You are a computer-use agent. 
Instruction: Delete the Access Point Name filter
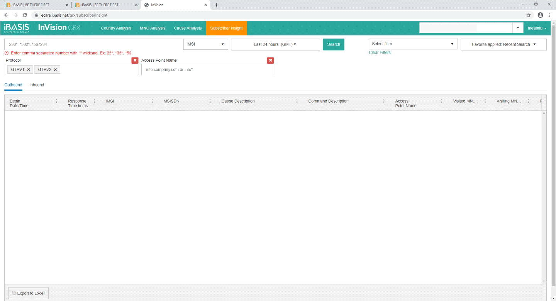pyautogui.click(x=270, y=60)
